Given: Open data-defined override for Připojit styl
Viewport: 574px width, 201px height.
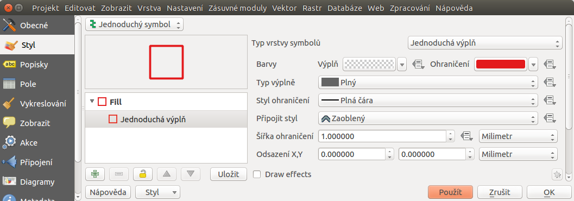Looking at the screenshot, I should (x=550, y=118).
